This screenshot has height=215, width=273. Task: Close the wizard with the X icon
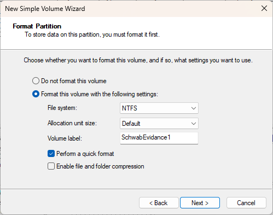click(x=264, y=8)
